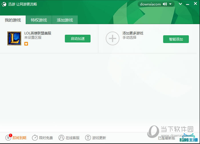Click the Xunyou logo icon in title bar
This screenshot has height=144, width=200.
pyautogui.click(x=4, y=4)
